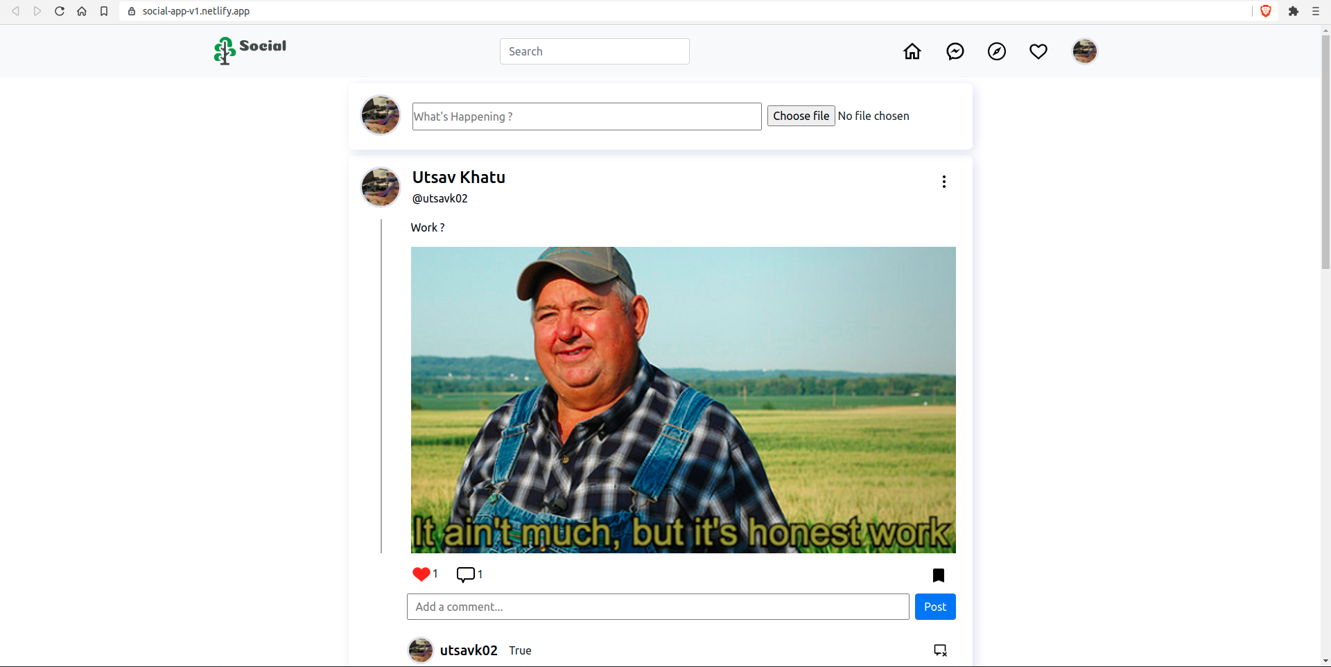This screenshot has width=1331, height=667.
Task: Click the commenter's small avatar
Action: click(421, 650)
